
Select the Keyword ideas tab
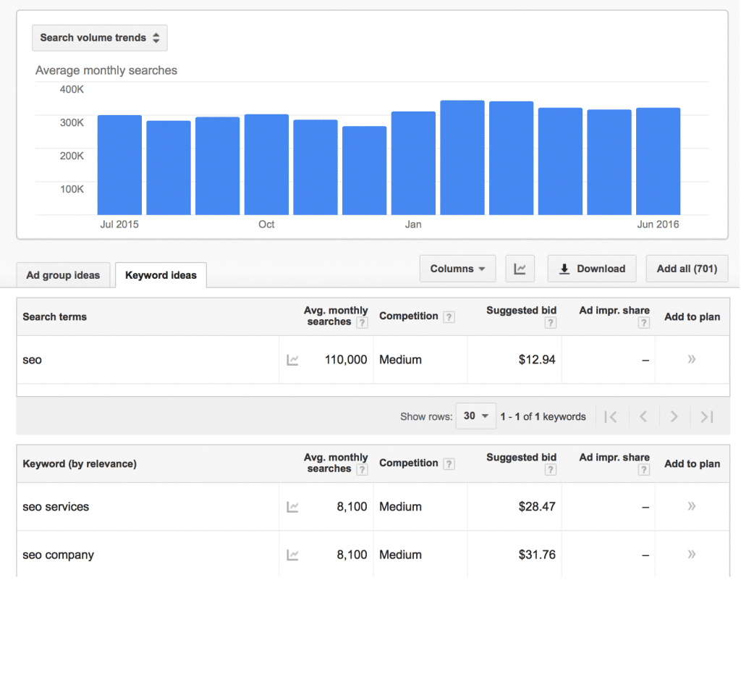pos(161,275)
